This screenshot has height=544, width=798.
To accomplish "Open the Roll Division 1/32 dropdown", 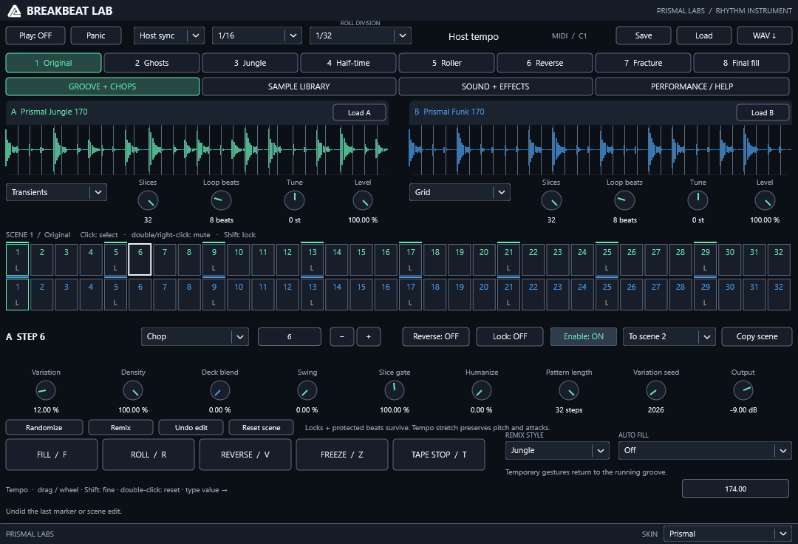I will coord(361,35).
